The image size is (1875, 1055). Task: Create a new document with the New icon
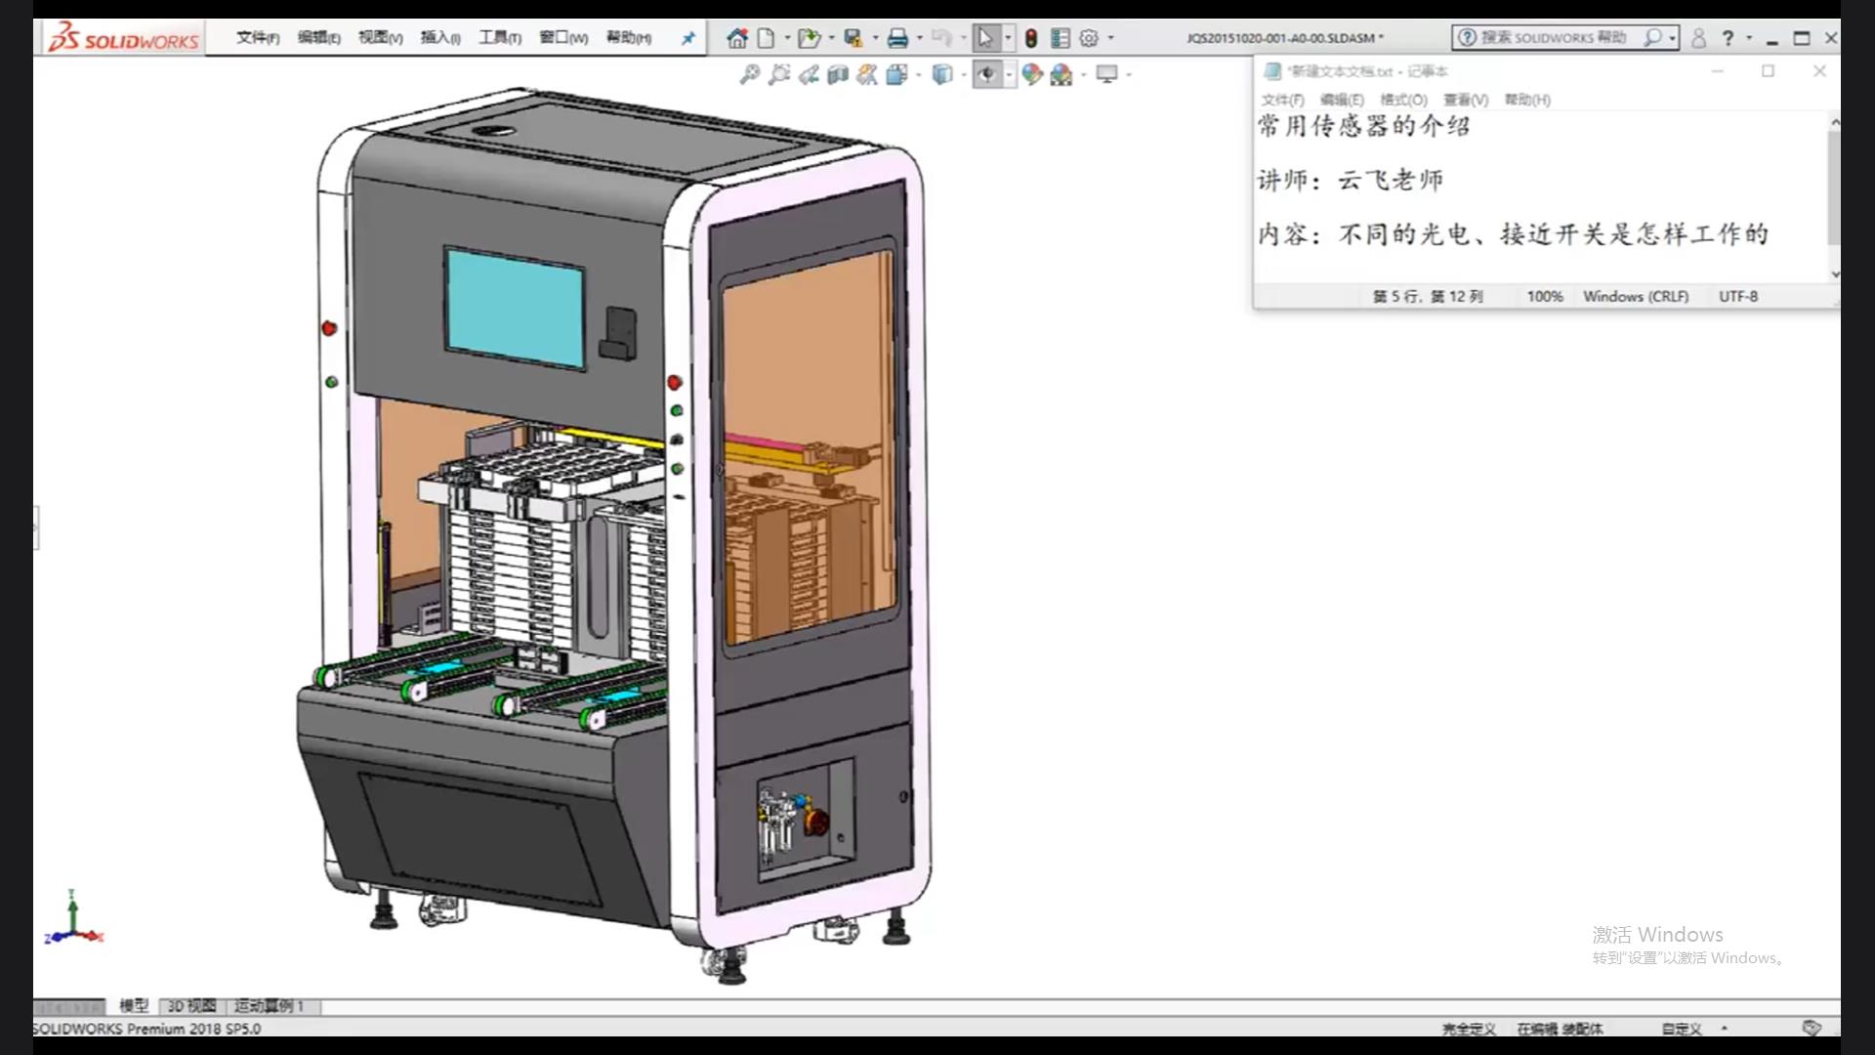(x=767, y=38)
